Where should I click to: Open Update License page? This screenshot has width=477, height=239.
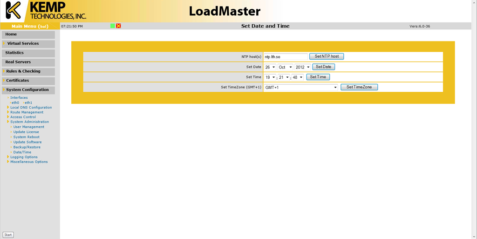point(26,132)
